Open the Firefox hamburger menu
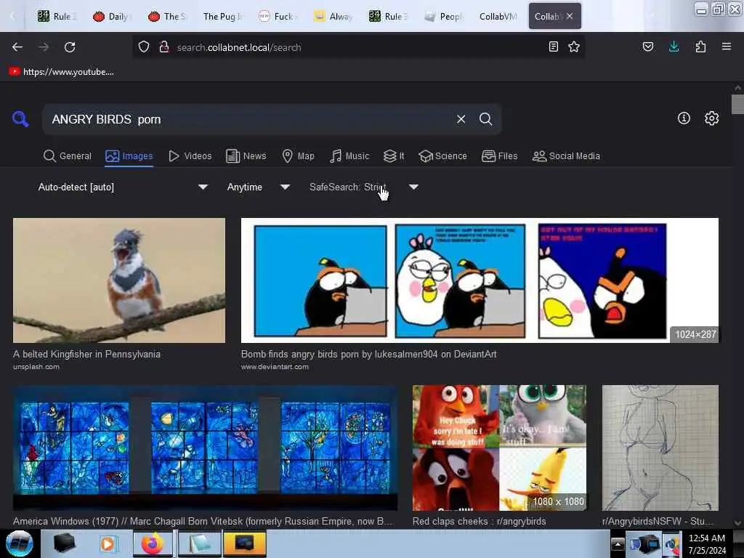 [x=726, y=46]
